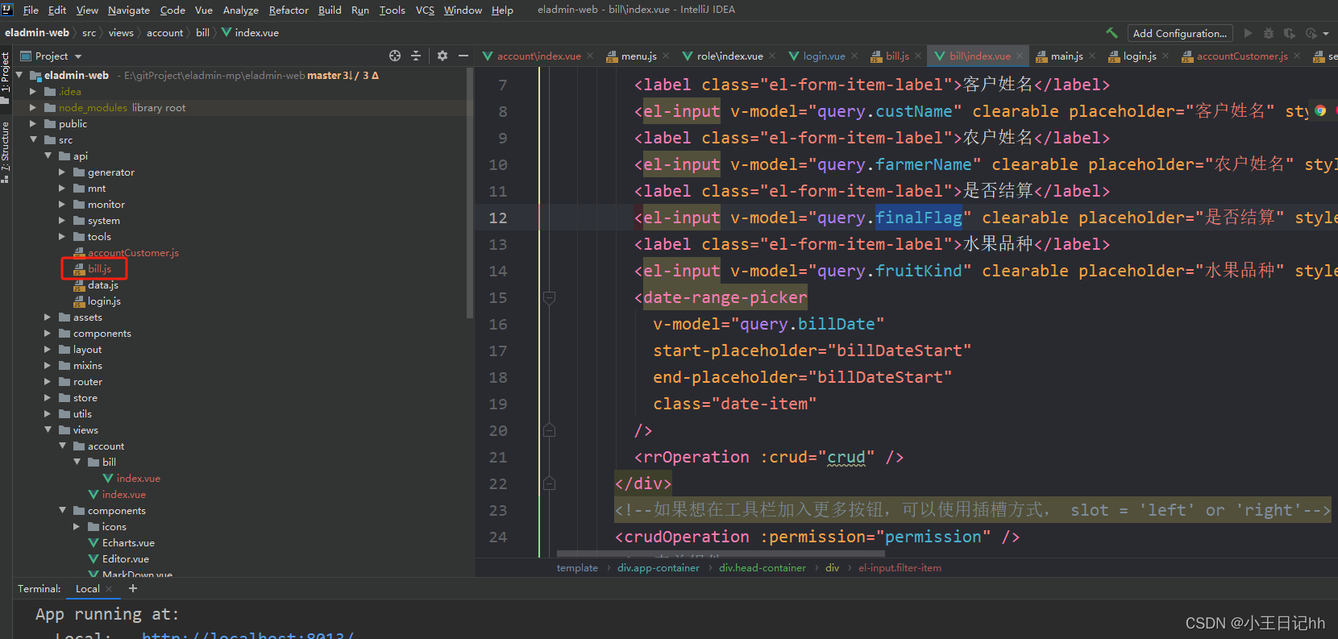Viewport: 1338px width, 639px height.
Task: Expand the node_modules folder
Action: (x=33, y=107)
